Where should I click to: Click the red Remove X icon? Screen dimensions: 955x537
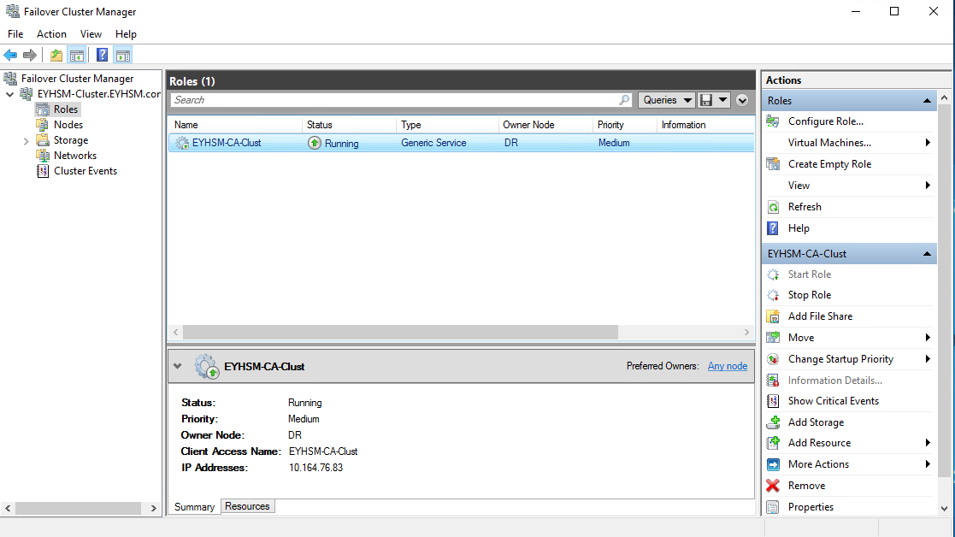click(773, 485)
